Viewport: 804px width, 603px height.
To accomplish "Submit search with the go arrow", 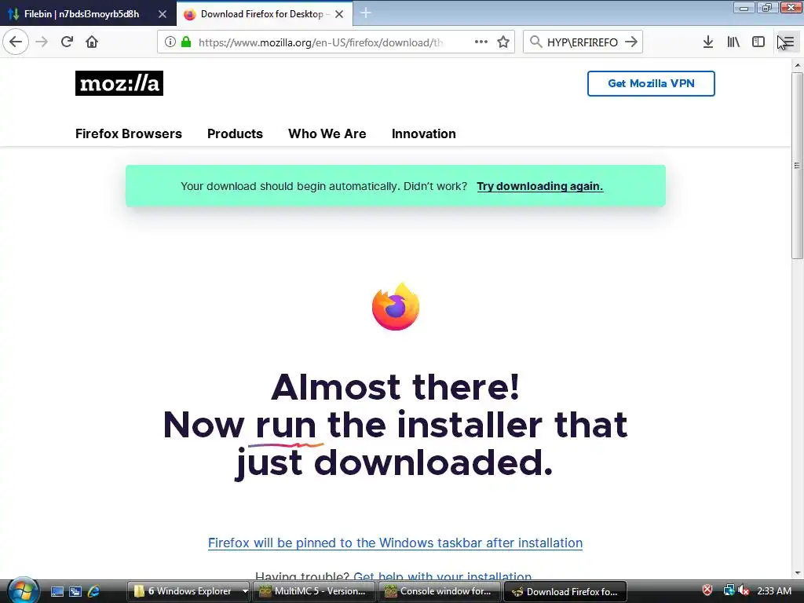I will (x=631, y=42).
